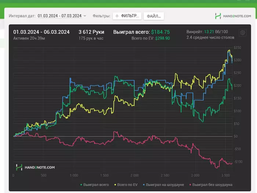Select the date range 01.03.2024 - 07.03.2024 field
Screen dimensions: 257x193
tap(59, 16)
